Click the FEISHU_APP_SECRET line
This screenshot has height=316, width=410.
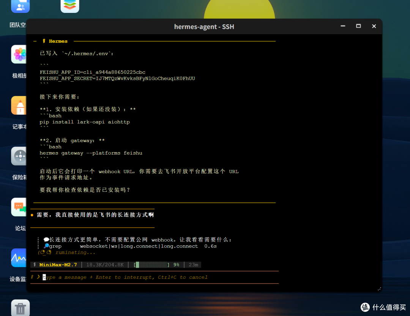click(117, 79)
